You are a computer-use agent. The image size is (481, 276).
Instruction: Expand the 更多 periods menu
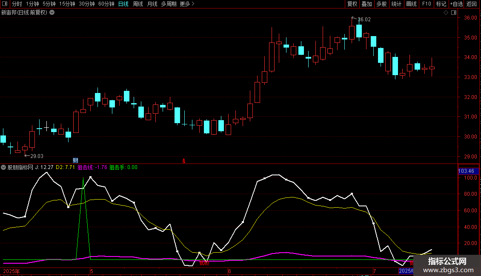click(x=187, y=4)
